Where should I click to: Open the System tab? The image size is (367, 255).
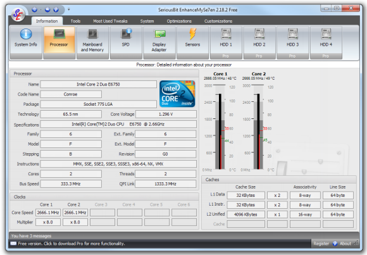tap(147, 21)
